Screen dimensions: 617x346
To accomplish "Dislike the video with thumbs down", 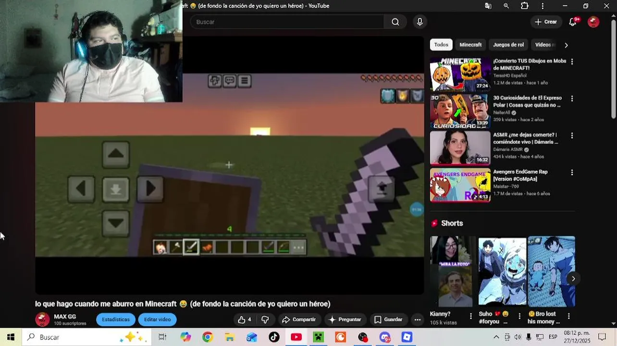I will click(x=265, y=320).
